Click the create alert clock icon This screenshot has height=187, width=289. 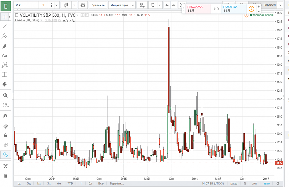click(x=142, y=5)
